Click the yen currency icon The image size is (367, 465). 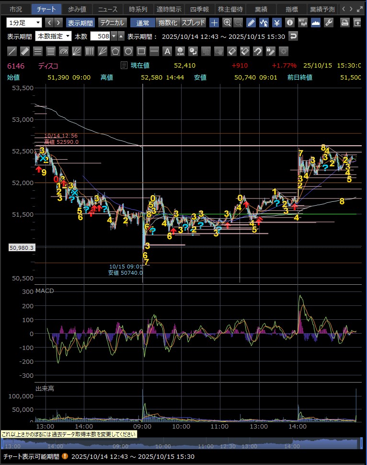tap(277, 23)
